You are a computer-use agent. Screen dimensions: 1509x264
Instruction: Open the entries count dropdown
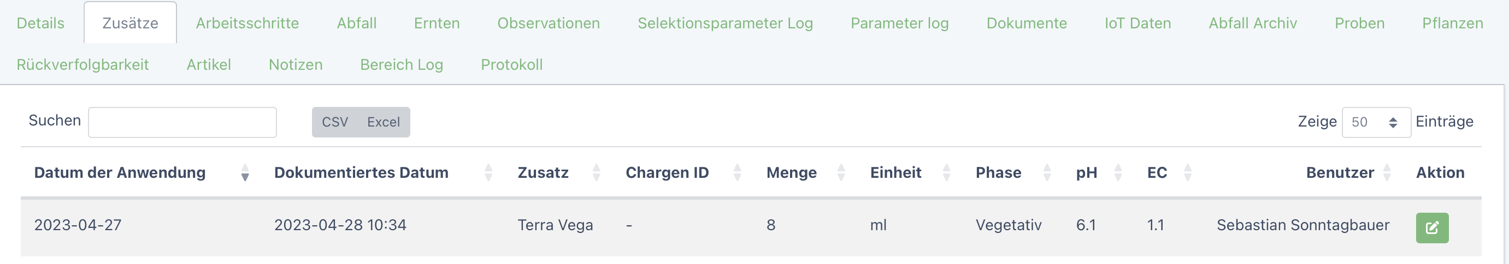1376,122
